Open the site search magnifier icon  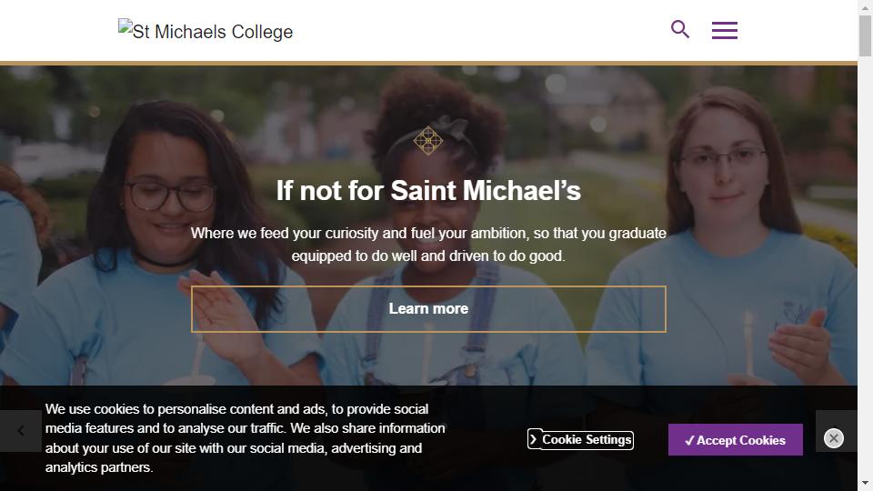click(680, 29)
